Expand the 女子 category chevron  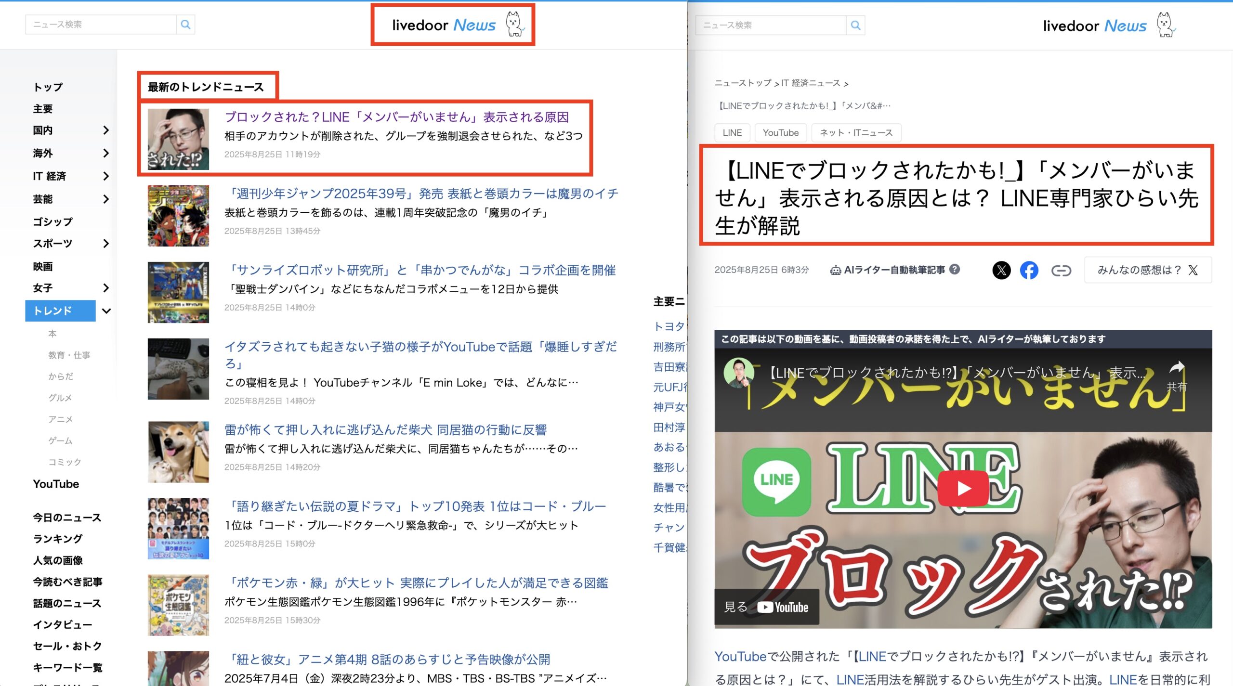(106, 288)
